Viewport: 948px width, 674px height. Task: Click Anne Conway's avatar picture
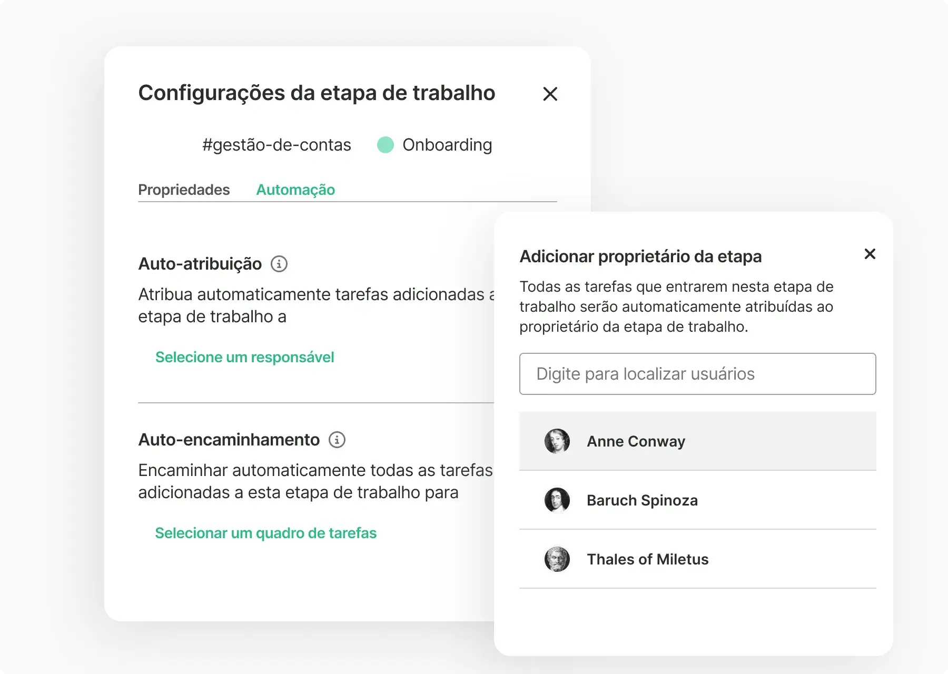coord(557,441)
